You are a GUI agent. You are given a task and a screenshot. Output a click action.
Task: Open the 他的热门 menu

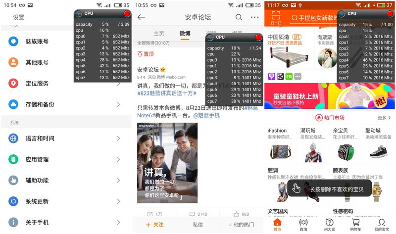point(241,225)
